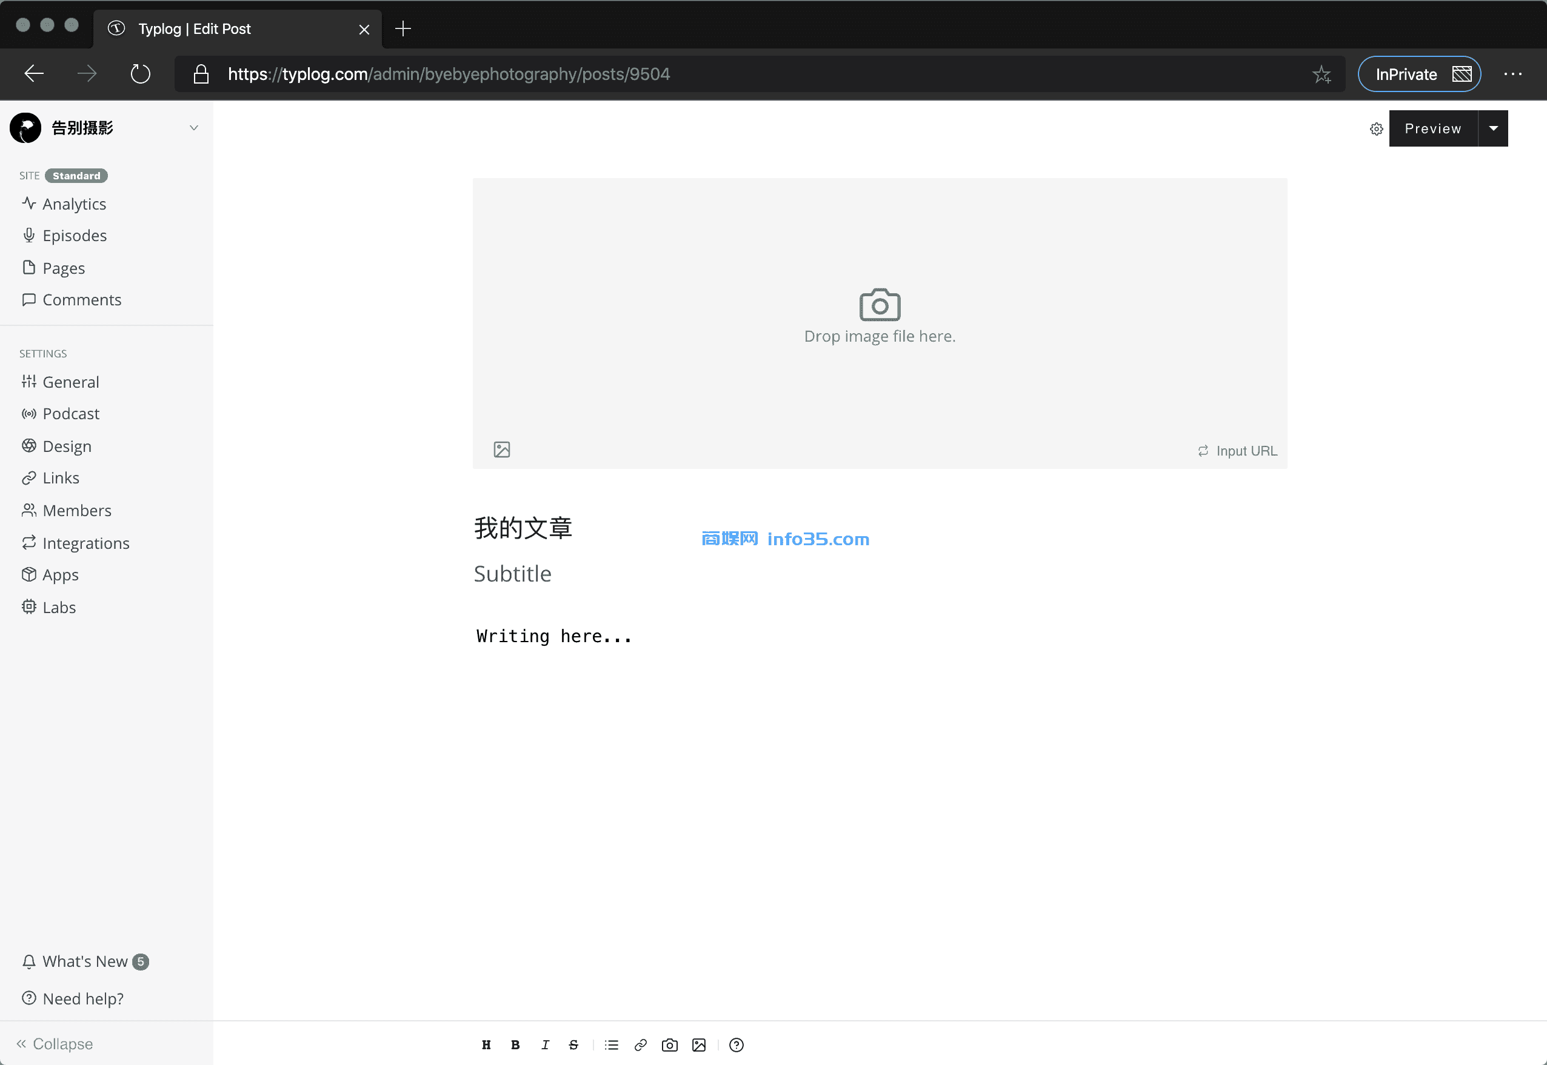Go forward with the browser forward arrow
Screen dimensions: 1547x1065
[87, 73]
